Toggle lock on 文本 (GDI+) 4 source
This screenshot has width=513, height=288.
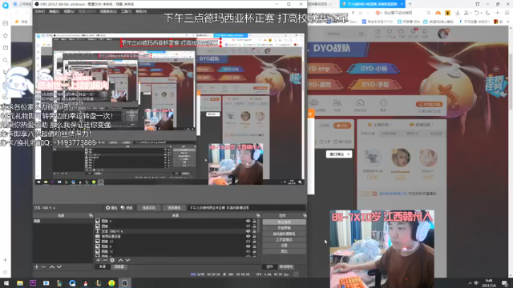click(x=254, y=231)
